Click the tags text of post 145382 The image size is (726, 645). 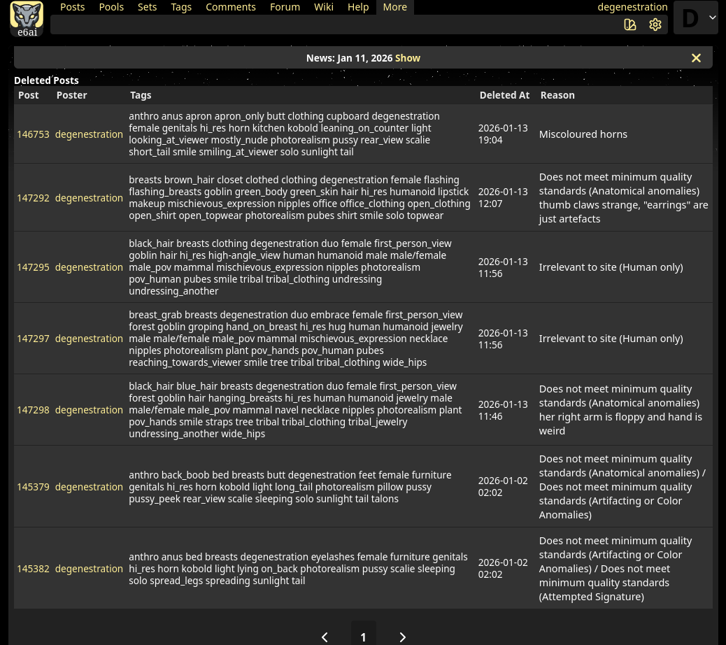coord(298,569)
